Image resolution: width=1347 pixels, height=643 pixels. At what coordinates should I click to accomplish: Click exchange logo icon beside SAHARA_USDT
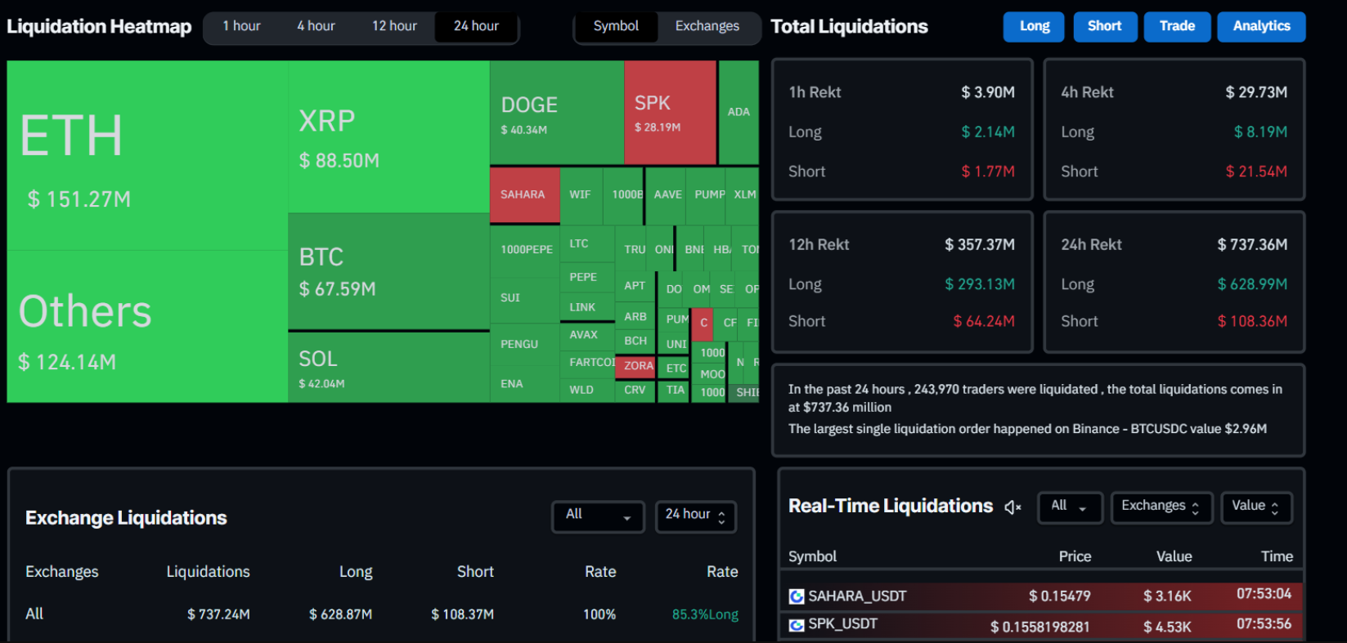click(796, 596)
